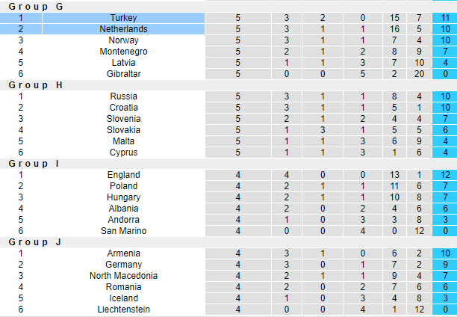Select the Cyprus team name

coord(123,153)
